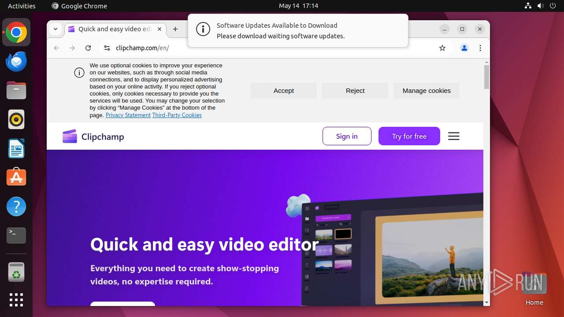Click the cookie notice info icon
The image size is (564, 317).
pos(79,73)
